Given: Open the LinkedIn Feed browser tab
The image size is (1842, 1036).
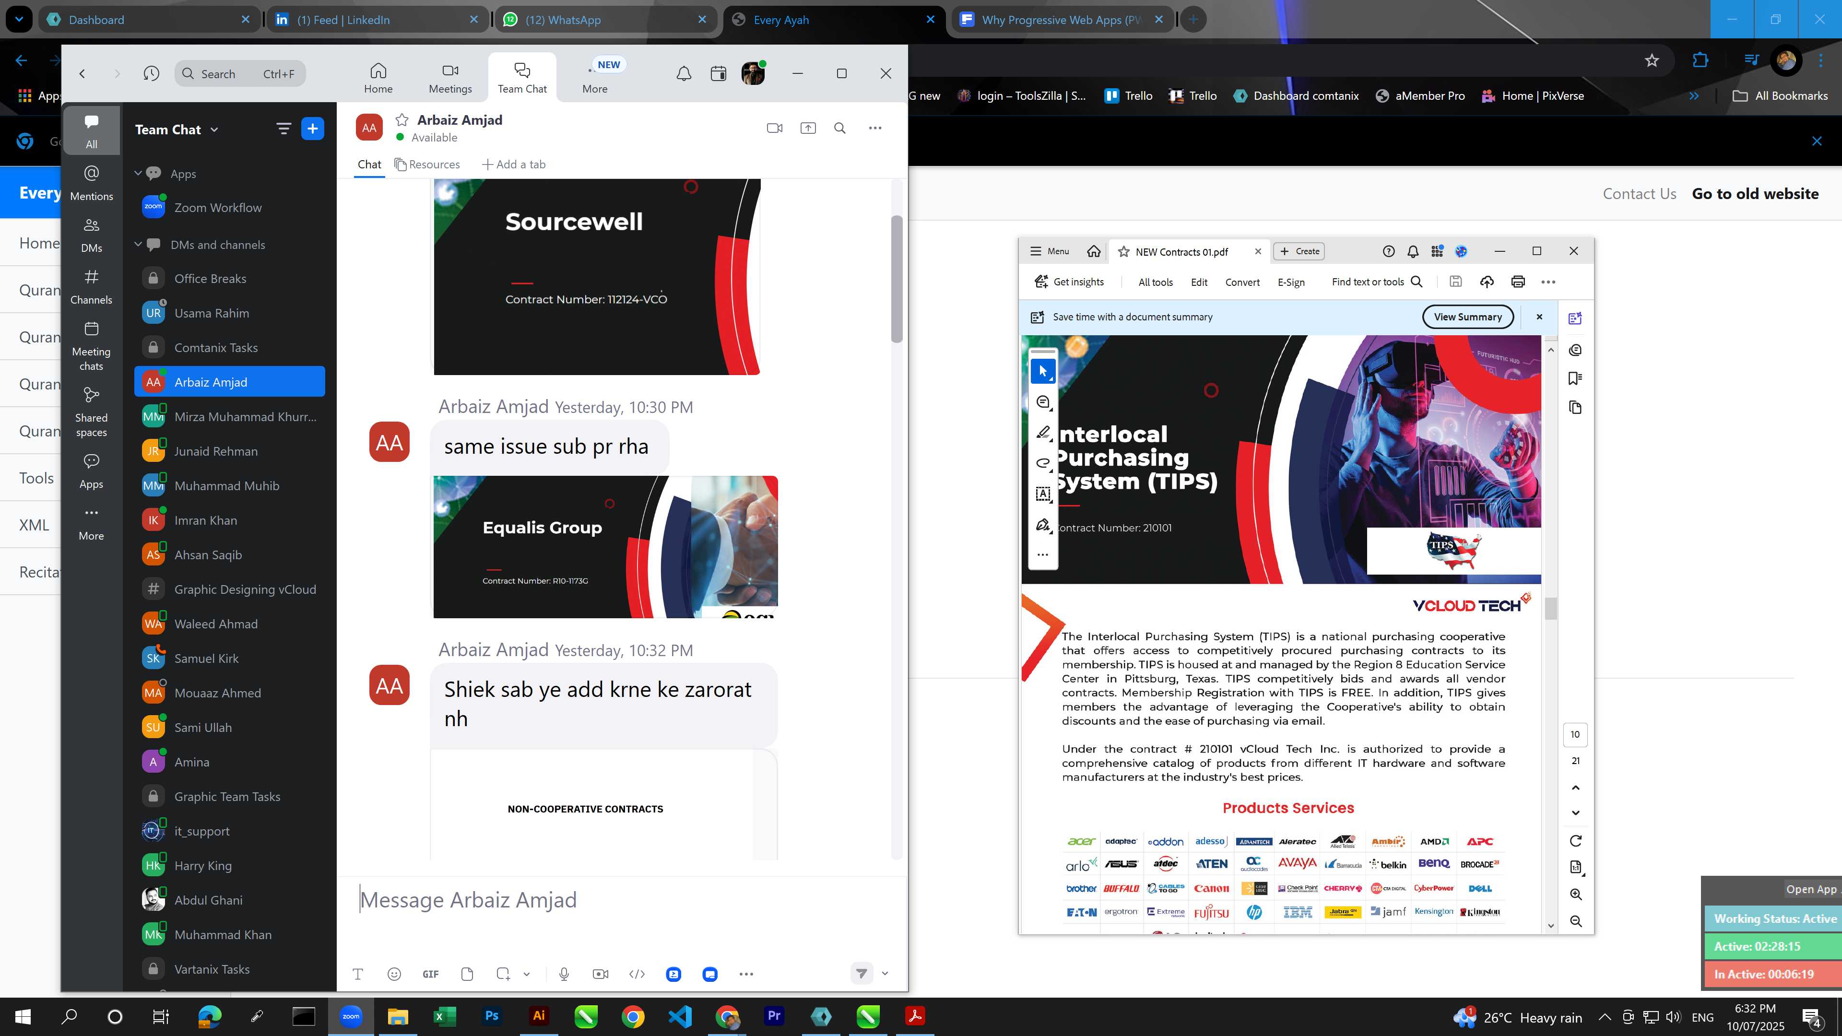Looking at the screenshot, I should tap(378, 19).
